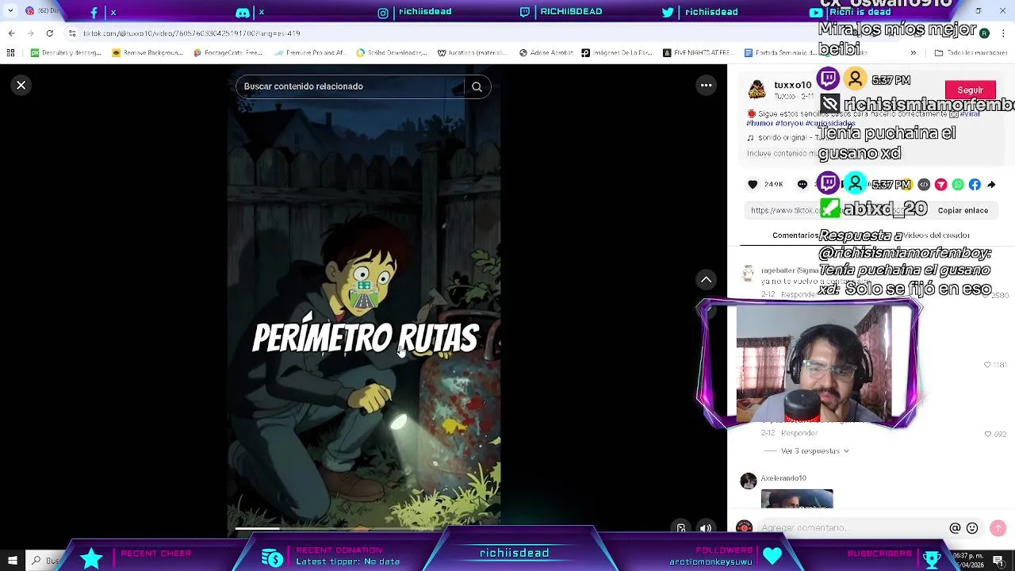Reload the page in browser
This screenshot has height=571, width=1015.
[49, 33]
